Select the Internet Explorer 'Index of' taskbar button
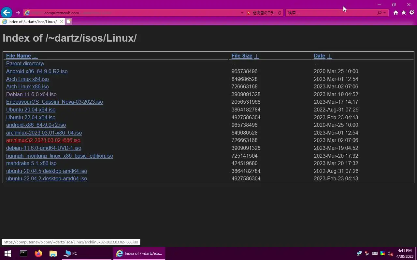This screenshot has height=260, width=417. (x=139, y=253)
